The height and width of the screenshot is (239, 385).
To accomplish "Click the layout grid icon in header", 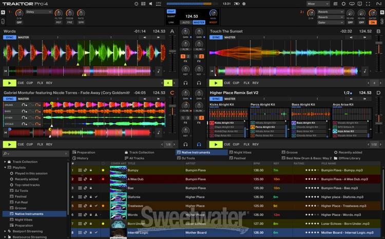I will click(143, 4).
